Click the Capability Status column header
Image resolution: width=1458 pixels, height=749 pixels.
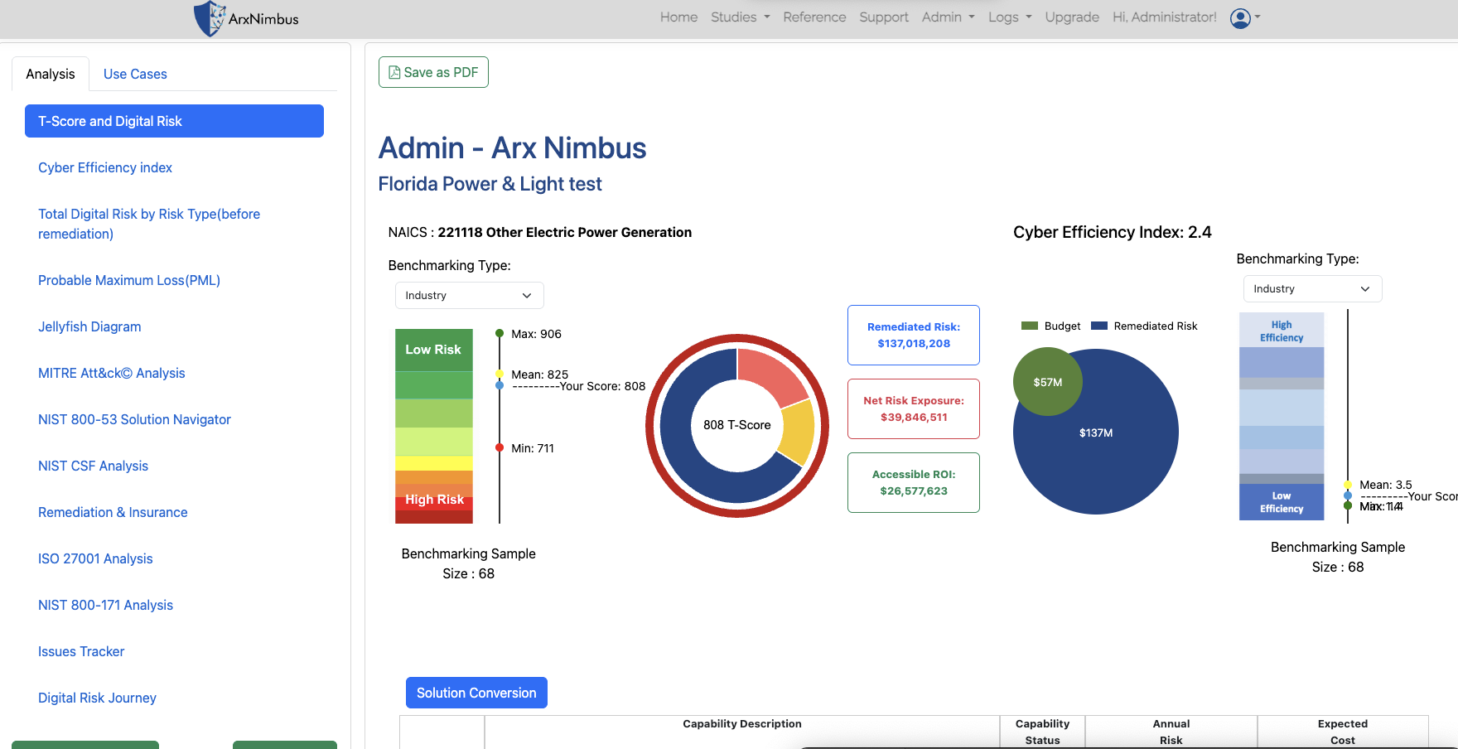pos(1042,732)
